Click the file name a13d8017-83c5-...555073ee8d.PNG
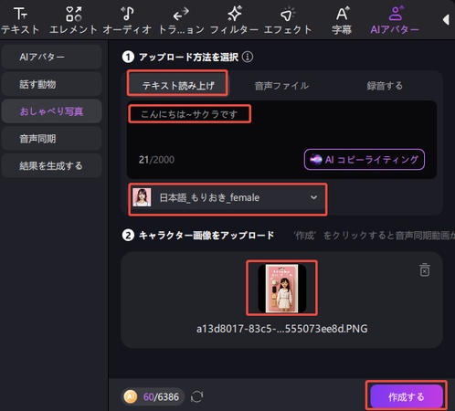The image size is (455, 411). (282, 329)
